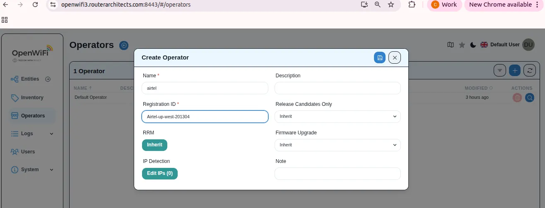The width and height of the screenshot is (545, 208).
Task: Select the Default Operator row text
Action: [x=91, y=98]
